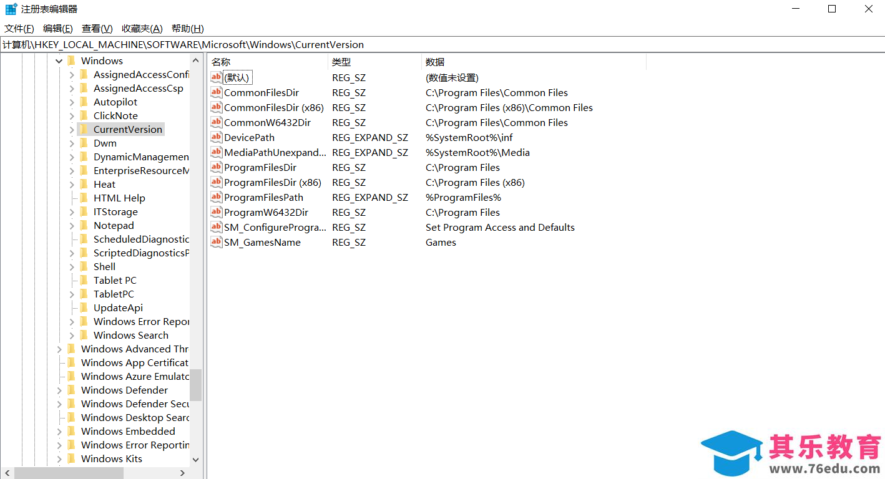
Task: Expand the AssignedAccessCsp key
Action: [x=72, y=89]
